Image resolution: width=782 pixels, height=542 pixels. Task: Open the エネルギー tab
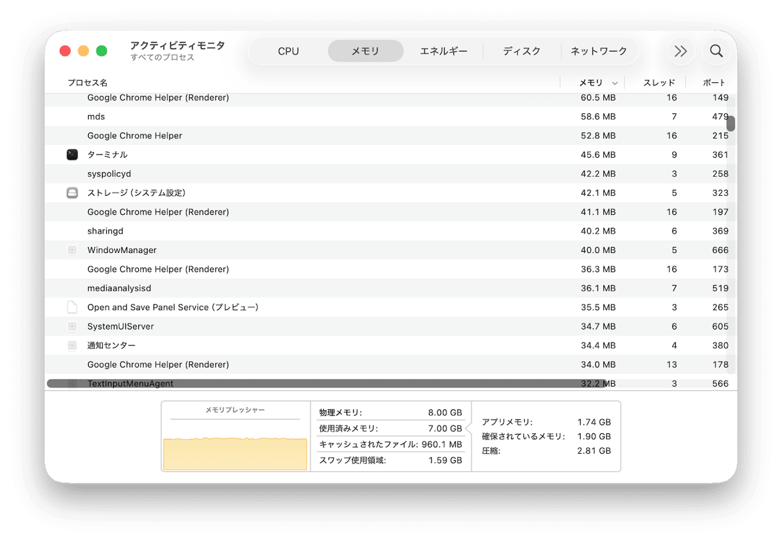[x=444, y=51]
